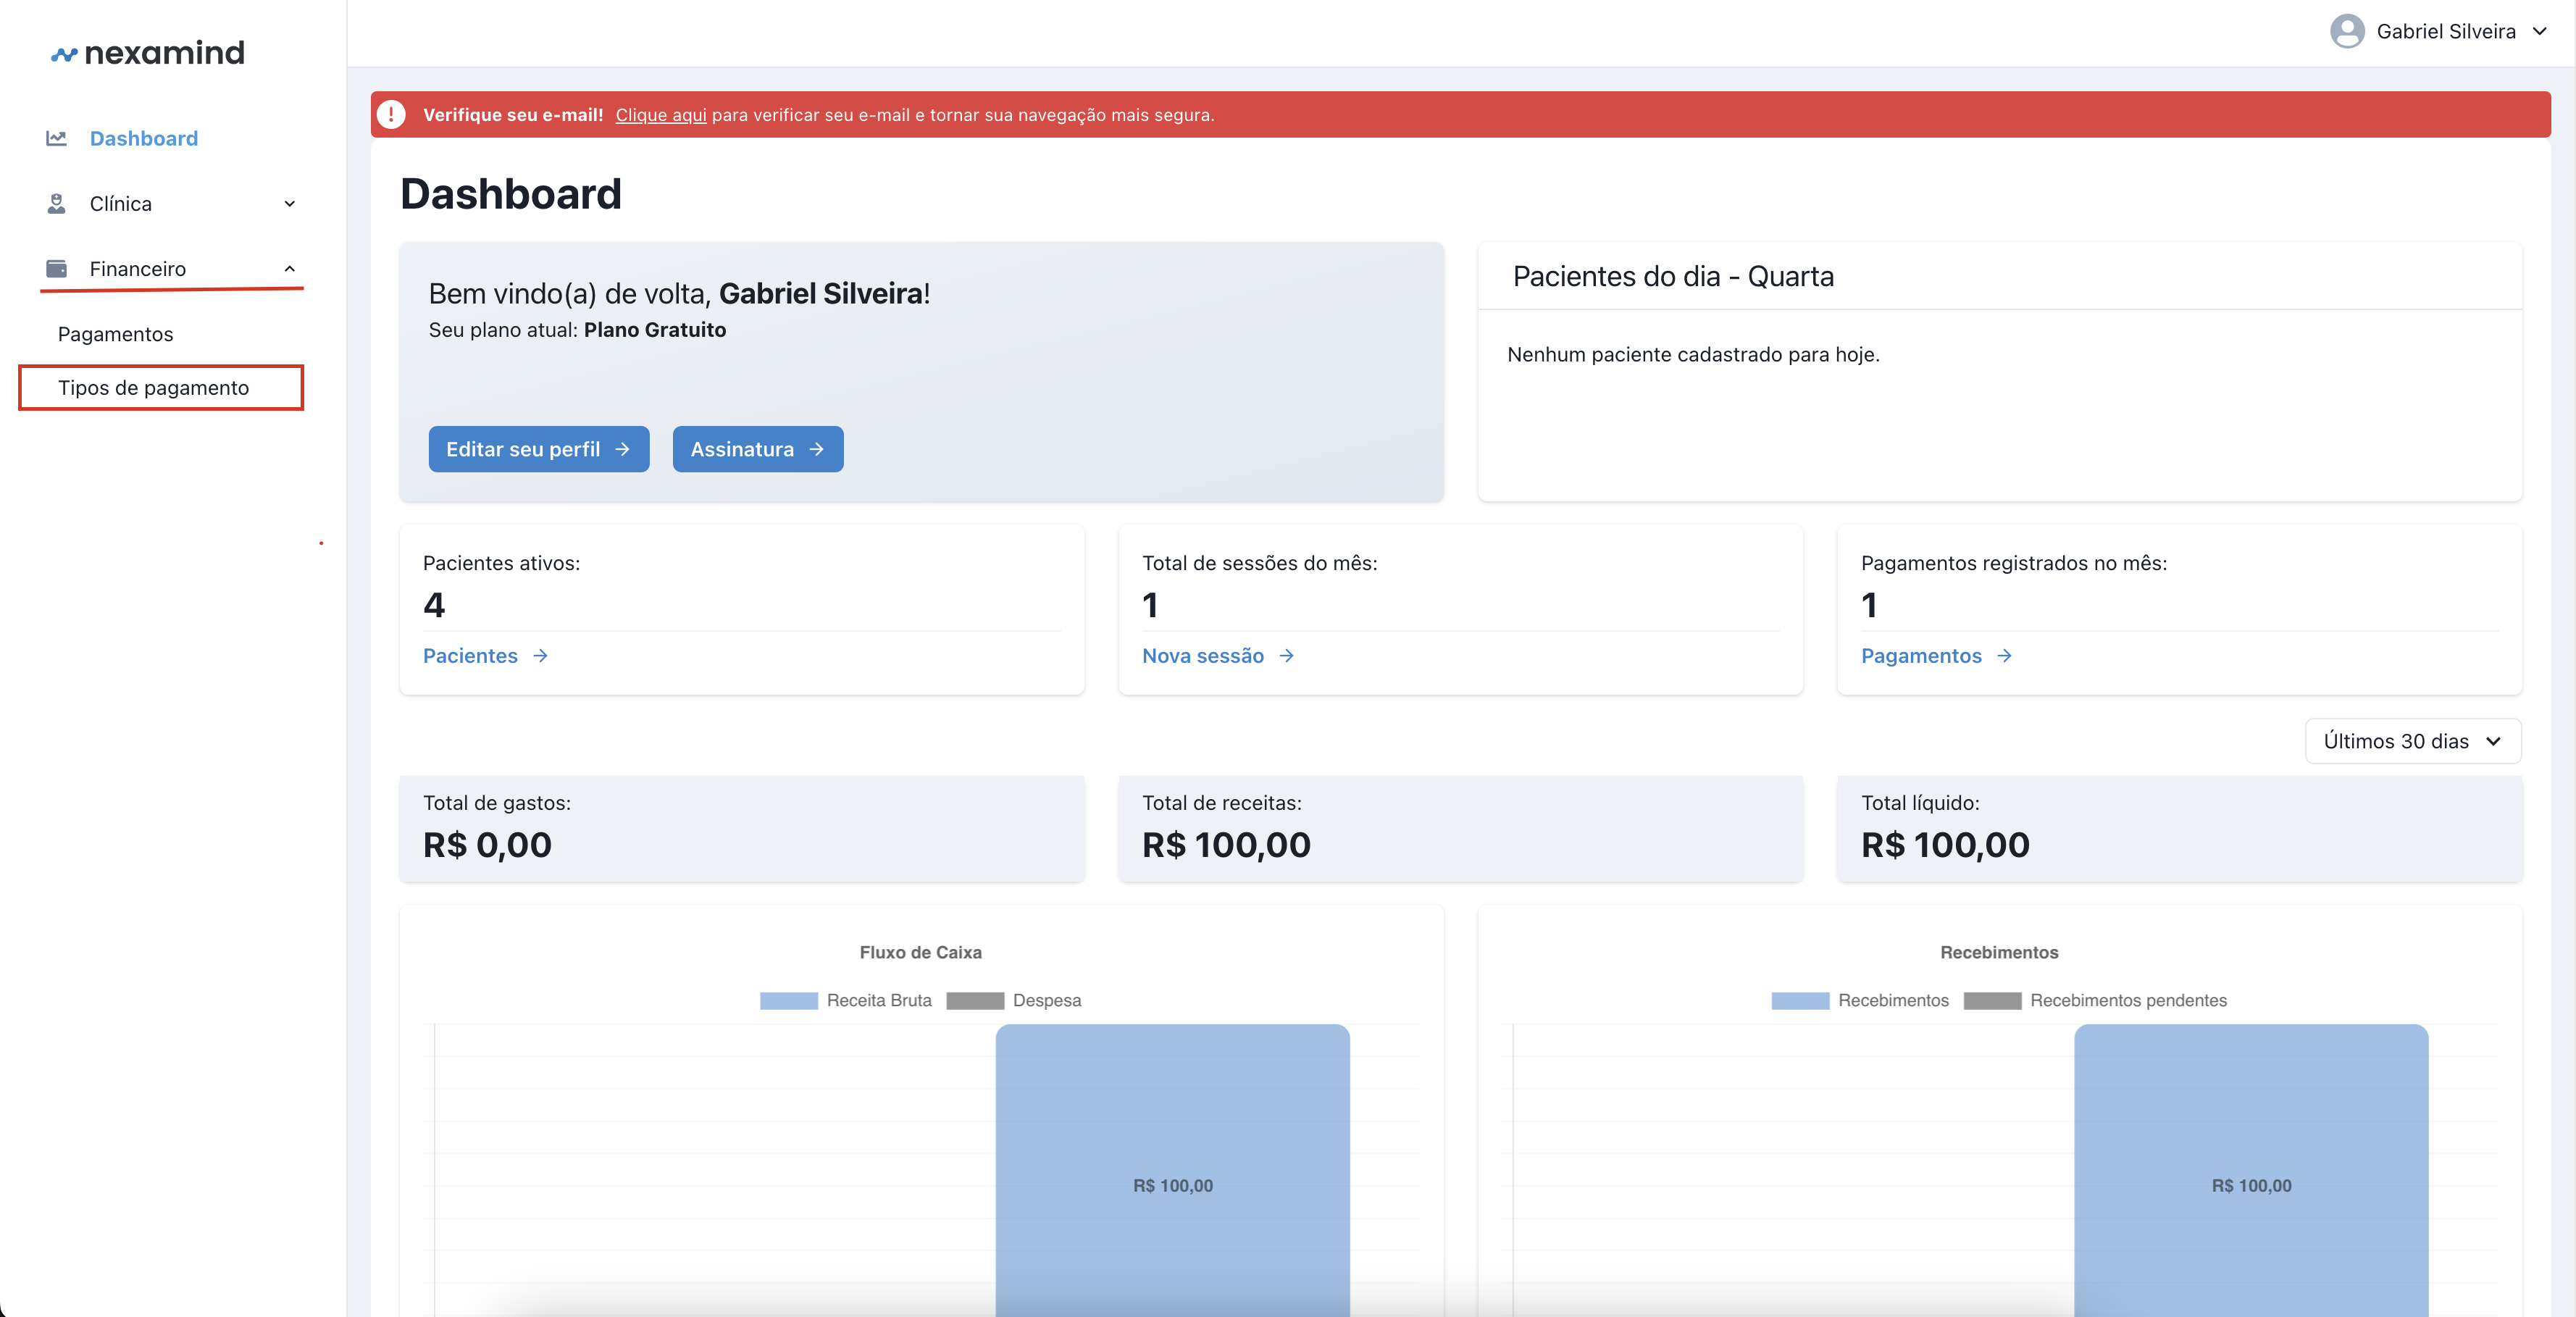Click arrow icon next to Pacientes link
This screenshot has width=2576, height=1317.
tap(540, 656)
